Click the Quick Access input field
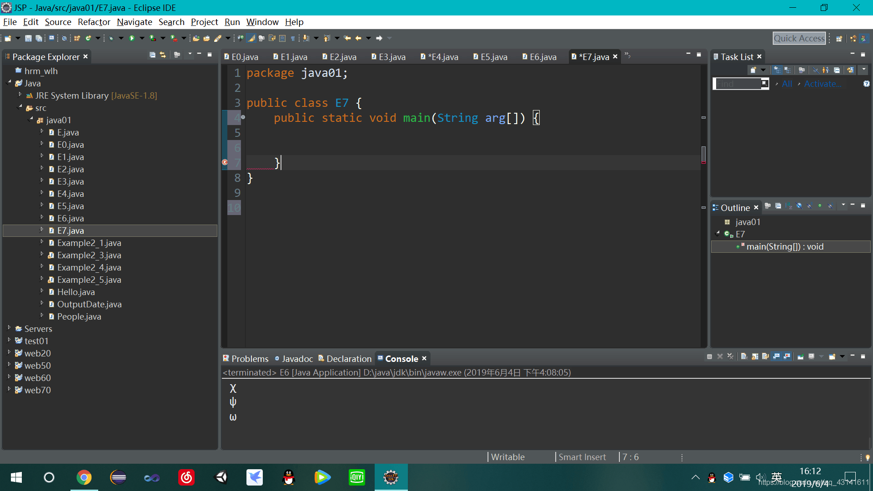 click(x=800, y=38)
